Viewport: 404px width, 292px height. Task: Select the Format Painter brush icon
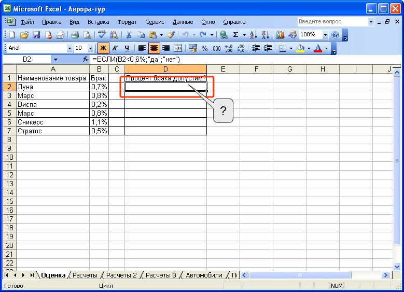(171, 35)
